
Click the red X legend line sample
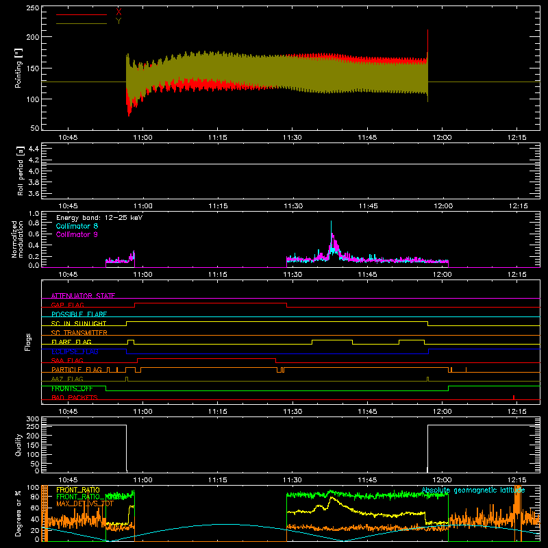tap(82, 14)
